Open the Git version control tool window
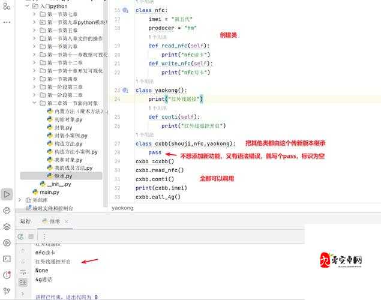The width and height of the screenshot is (381, 300). (7, 291)
